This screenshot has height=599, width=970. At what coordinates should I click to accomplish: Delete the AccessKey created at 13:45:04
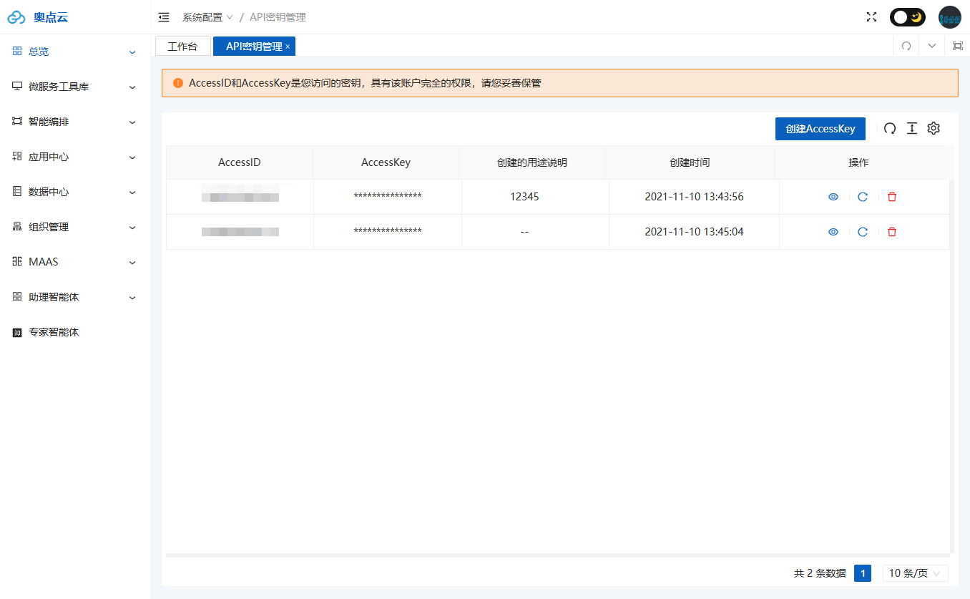pos(892,232)
